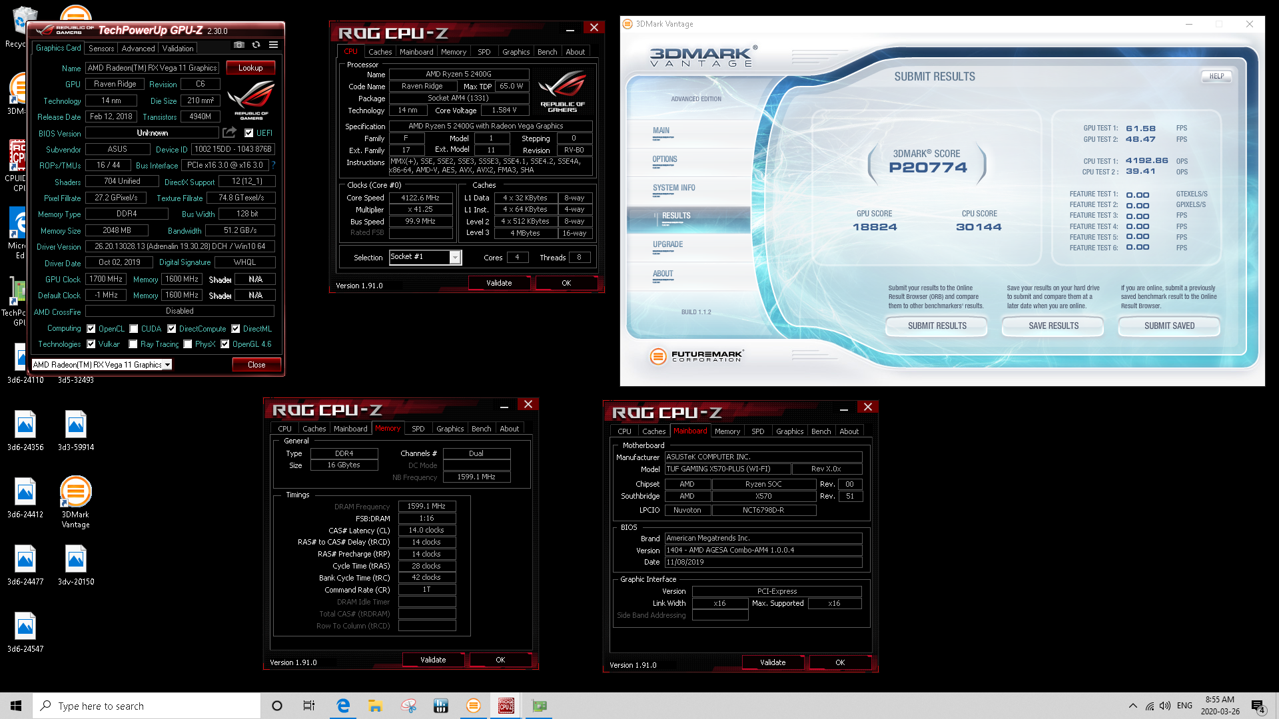Open Bench tab in the CPU-Z Mainboard window

pos(821,431)
